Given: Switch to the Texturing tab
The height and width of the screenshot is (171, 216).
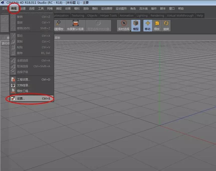Looking at the screenshot, I should pos(78,15).
